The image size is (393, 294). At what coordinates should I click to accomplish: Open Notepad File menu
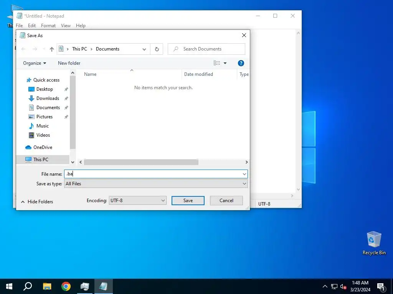tap(19, 26)
